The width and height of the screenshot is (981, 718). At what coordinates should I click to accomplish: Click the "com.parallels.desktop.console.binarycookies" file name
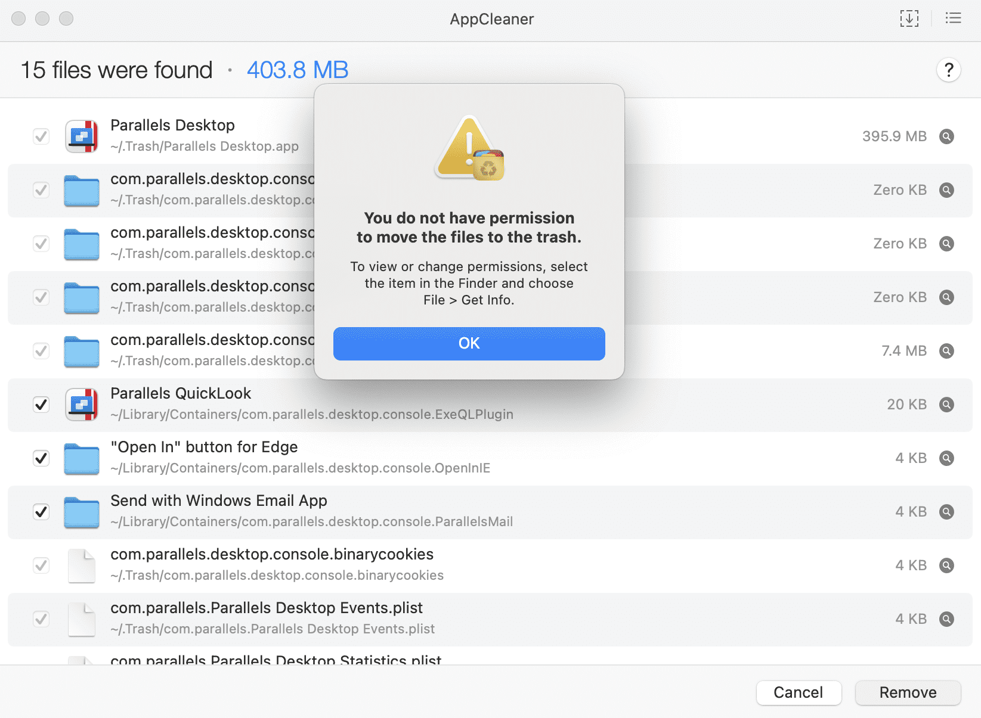pos(272,554)
